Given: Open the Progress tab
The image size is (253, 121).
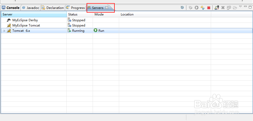Looking at the screenshot, I should point(76,8).
